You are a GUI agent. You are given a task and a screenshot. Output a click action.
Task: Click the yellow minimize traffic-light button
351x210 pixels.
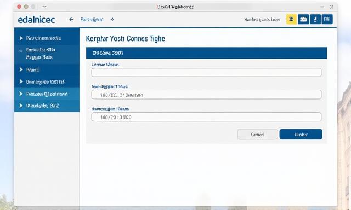tap(26, 7)
